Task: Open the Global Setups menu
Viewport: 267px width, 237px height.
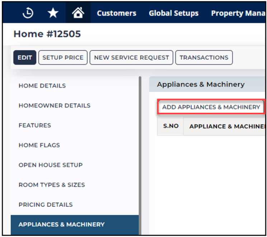Action: tap(174, 13)
